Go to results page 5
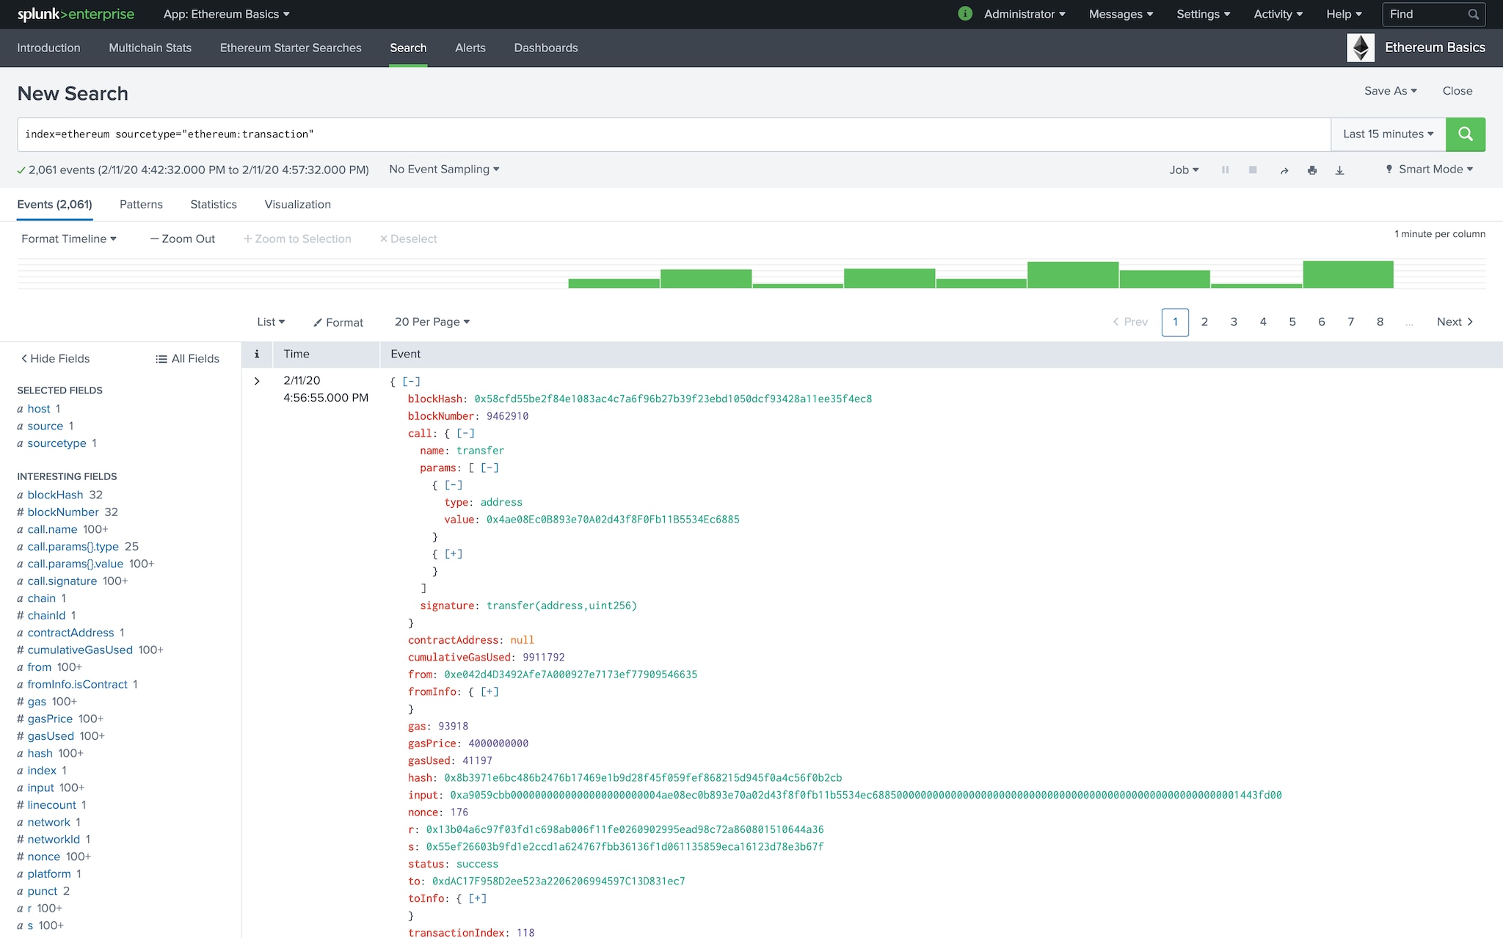The height and width of the screenshot is (938, 1503). point(1292,322)
